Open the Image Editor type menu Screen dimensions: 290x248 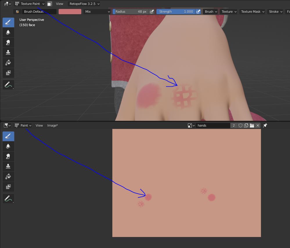(x=7, y=125)
